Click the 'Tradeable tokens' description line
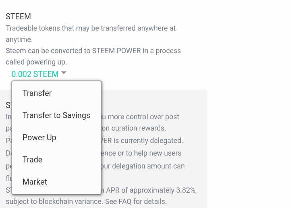This screenshot has height=208, width=290. (x=91, y=28)
